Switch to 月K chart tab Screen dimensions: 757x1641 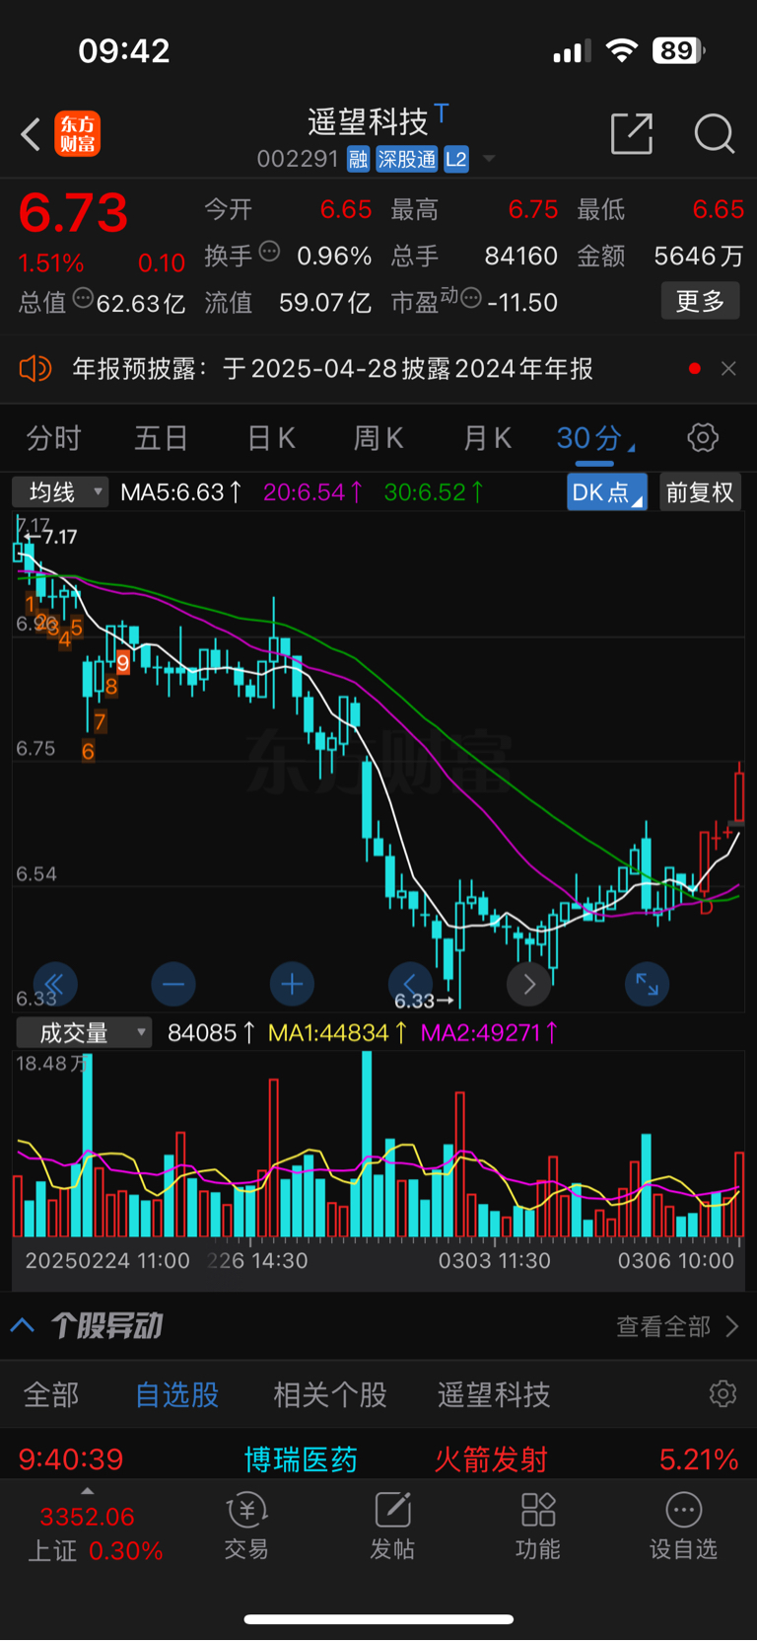488,438
